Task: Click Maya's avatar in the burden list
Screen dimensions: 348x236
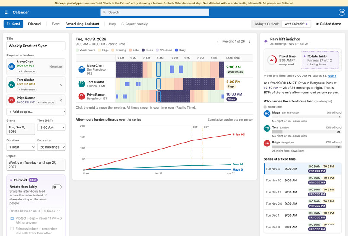Action: tap(267, 114)
